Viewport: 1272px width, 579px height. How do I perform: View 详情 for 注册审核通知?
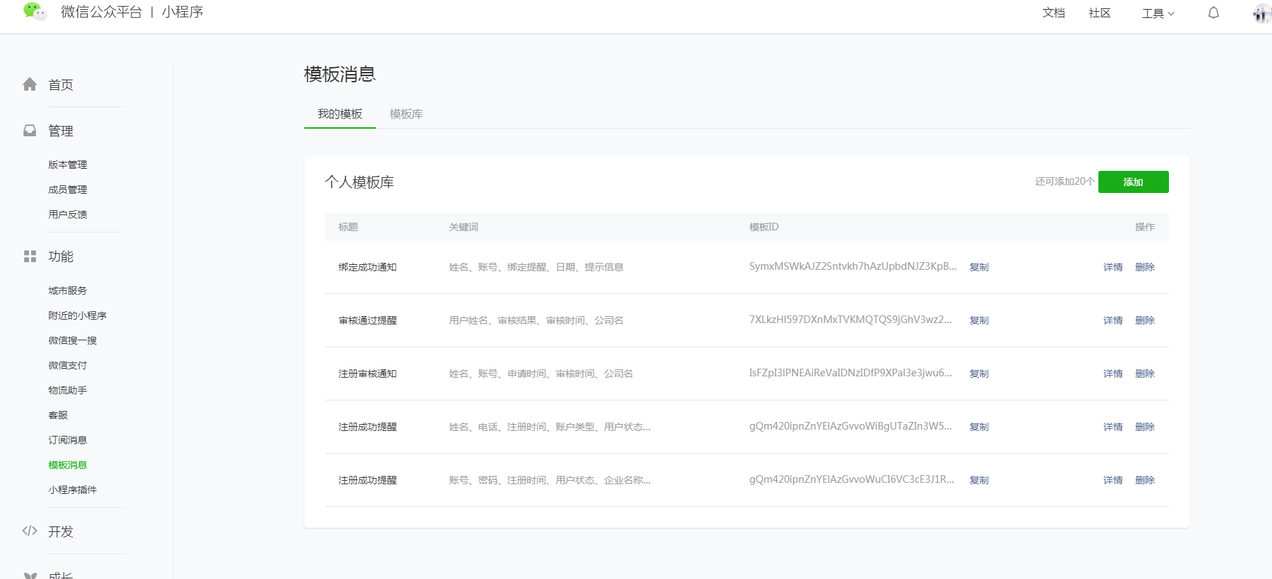pyautogui.click(x=1113, y=374)
